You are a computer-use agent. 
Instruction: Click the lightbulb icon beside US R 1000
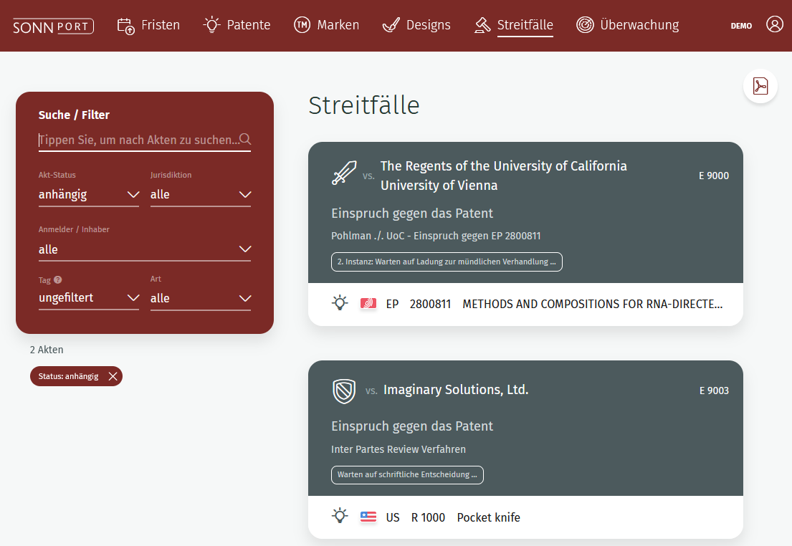click(x=340, y=516)
